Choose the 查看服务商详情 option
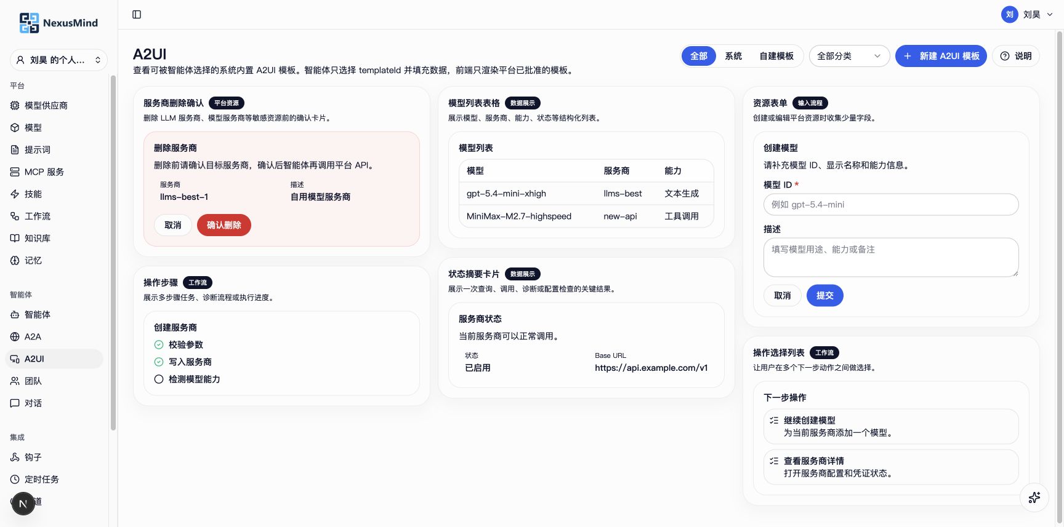The image size is (1064, 527). coord(891,467)
